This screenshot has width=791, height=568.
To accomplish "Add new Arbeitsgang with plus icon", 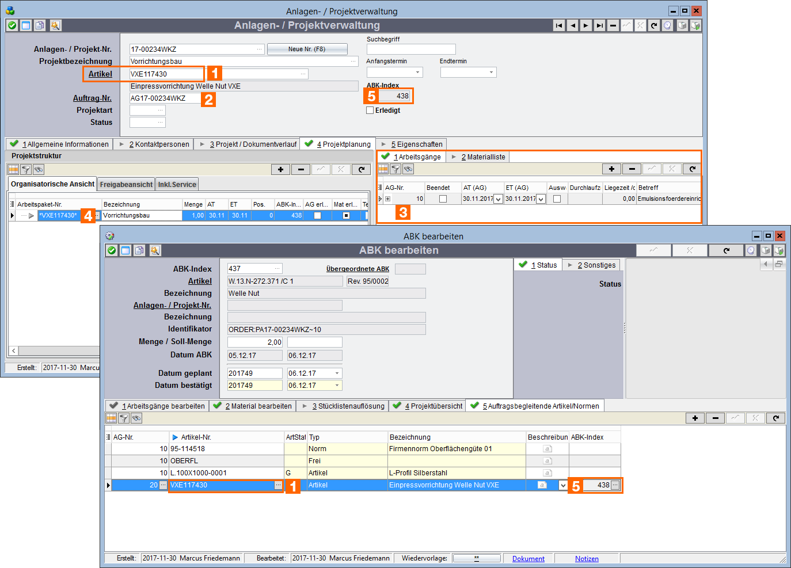I will coord(611,169).
